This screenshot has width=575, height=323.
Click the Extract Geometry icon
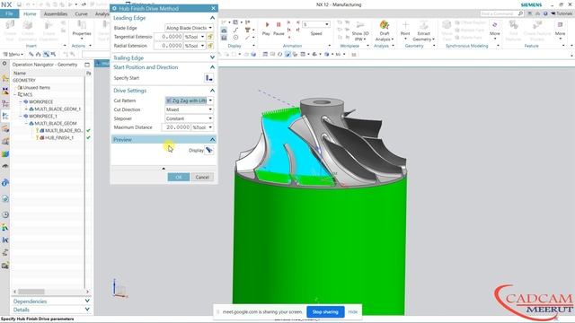click(423, 25)
